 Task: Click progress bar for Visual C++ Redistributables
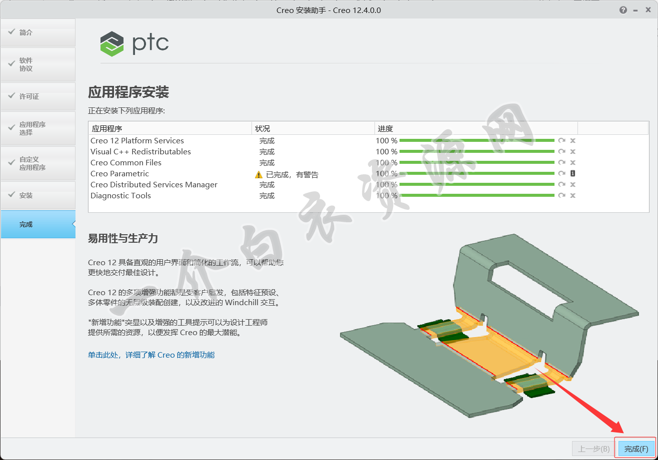[x=477, y=152]
